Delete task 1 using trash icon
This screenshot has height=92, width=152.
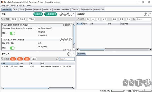(70, 25)
